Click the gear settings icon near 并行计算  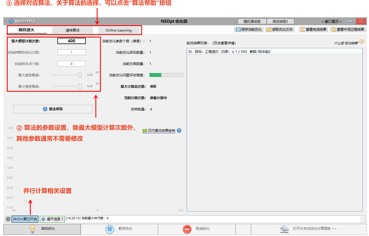click(8, 219)
